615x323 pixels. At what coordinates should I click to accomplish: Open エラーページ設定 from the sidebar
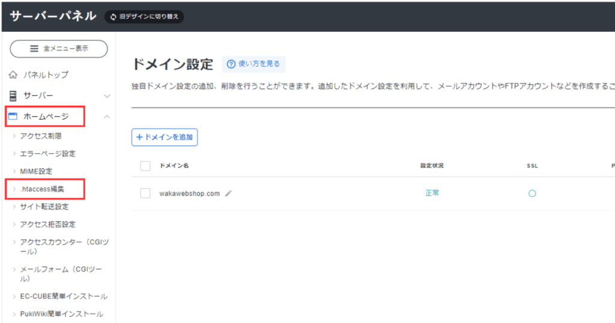click(x=47, y=154)
